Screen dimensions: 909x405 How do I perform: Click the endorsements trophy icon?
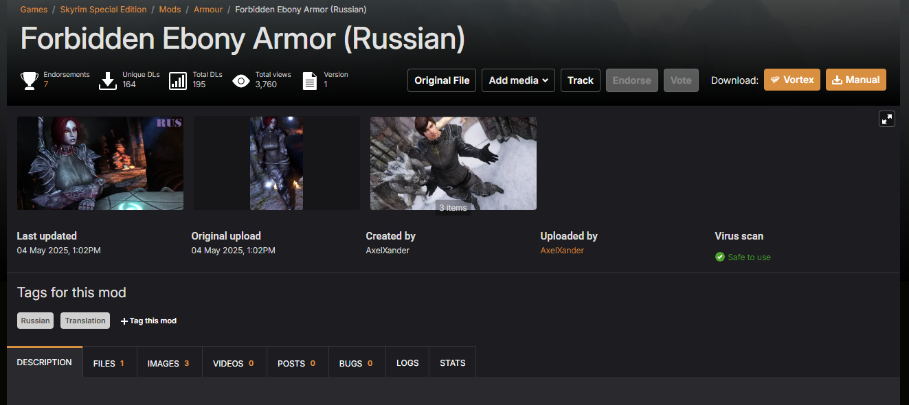(30, 81)
